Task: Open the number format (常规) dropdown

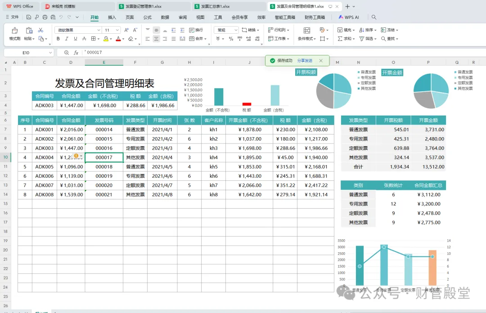Action: click(236, 30)
